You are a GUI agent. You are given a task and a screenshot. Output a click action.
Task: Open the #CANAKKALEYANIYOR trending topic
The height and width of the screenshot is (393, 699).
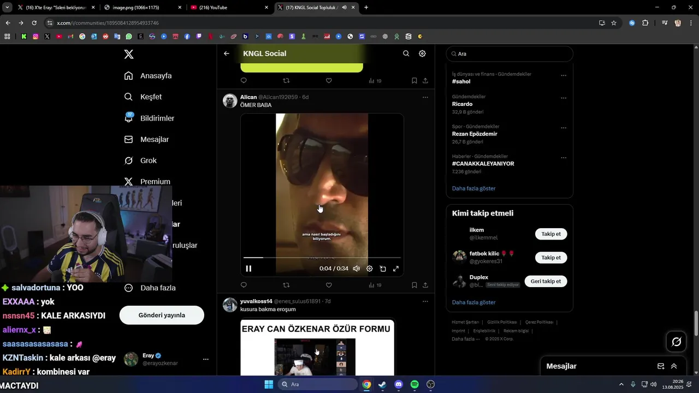[483, 164]
